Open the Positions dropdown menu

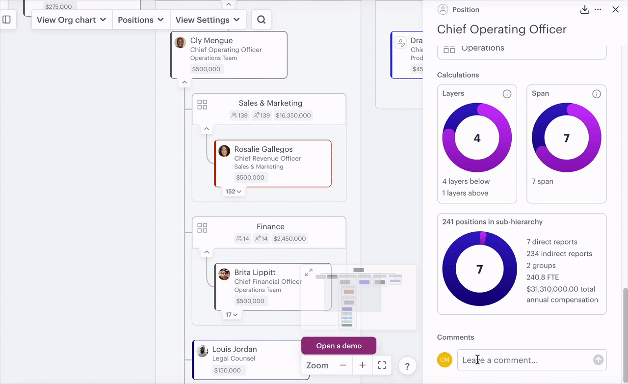click(141, 20)
